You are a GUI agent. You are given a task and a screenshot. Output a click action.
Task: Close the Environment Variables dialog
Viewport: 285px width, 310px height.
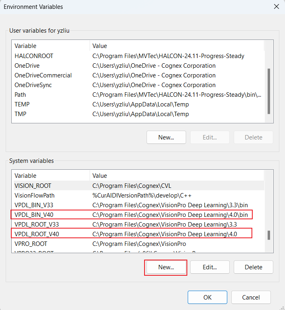pyautogui.click(x=276, y=6)
